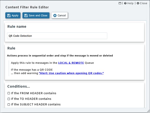Cancel the rule editing
The width and height of the screenshot is (150, 113).
[60, 15]
